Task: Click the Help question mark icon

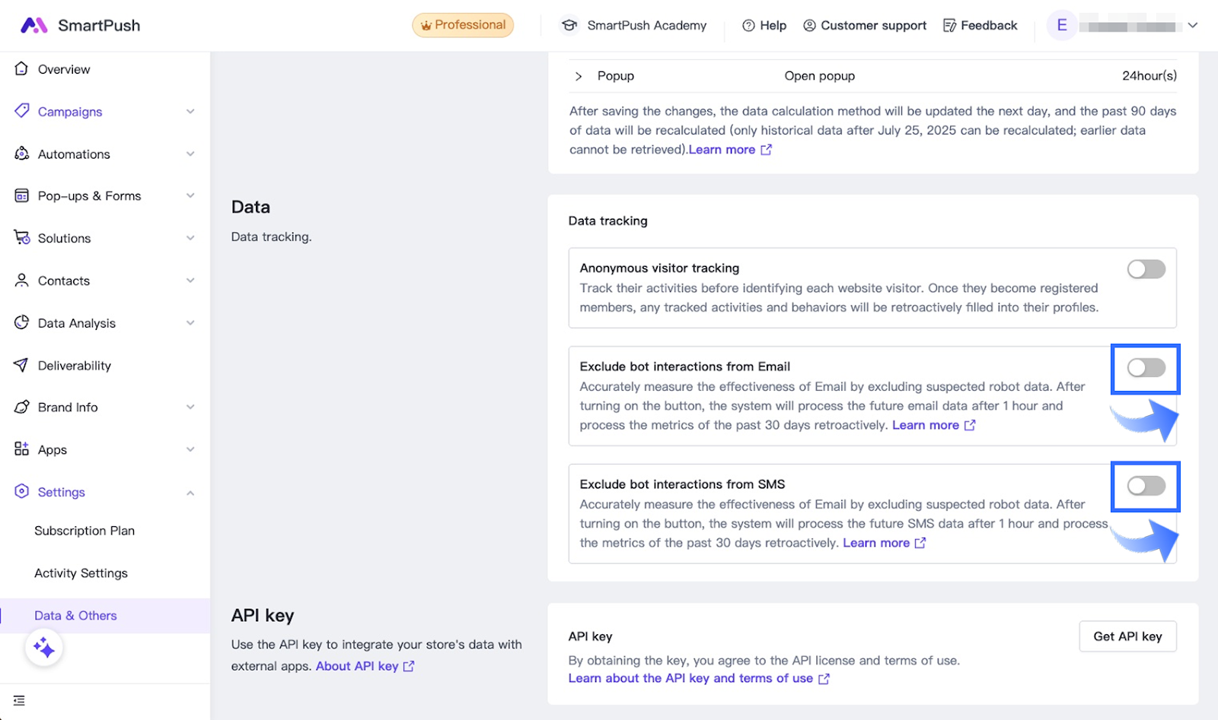Action: pos(748,26)
